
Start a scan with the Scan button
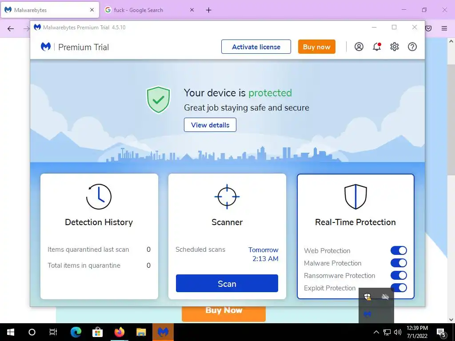pyautogui.click(x=227, y=283)
